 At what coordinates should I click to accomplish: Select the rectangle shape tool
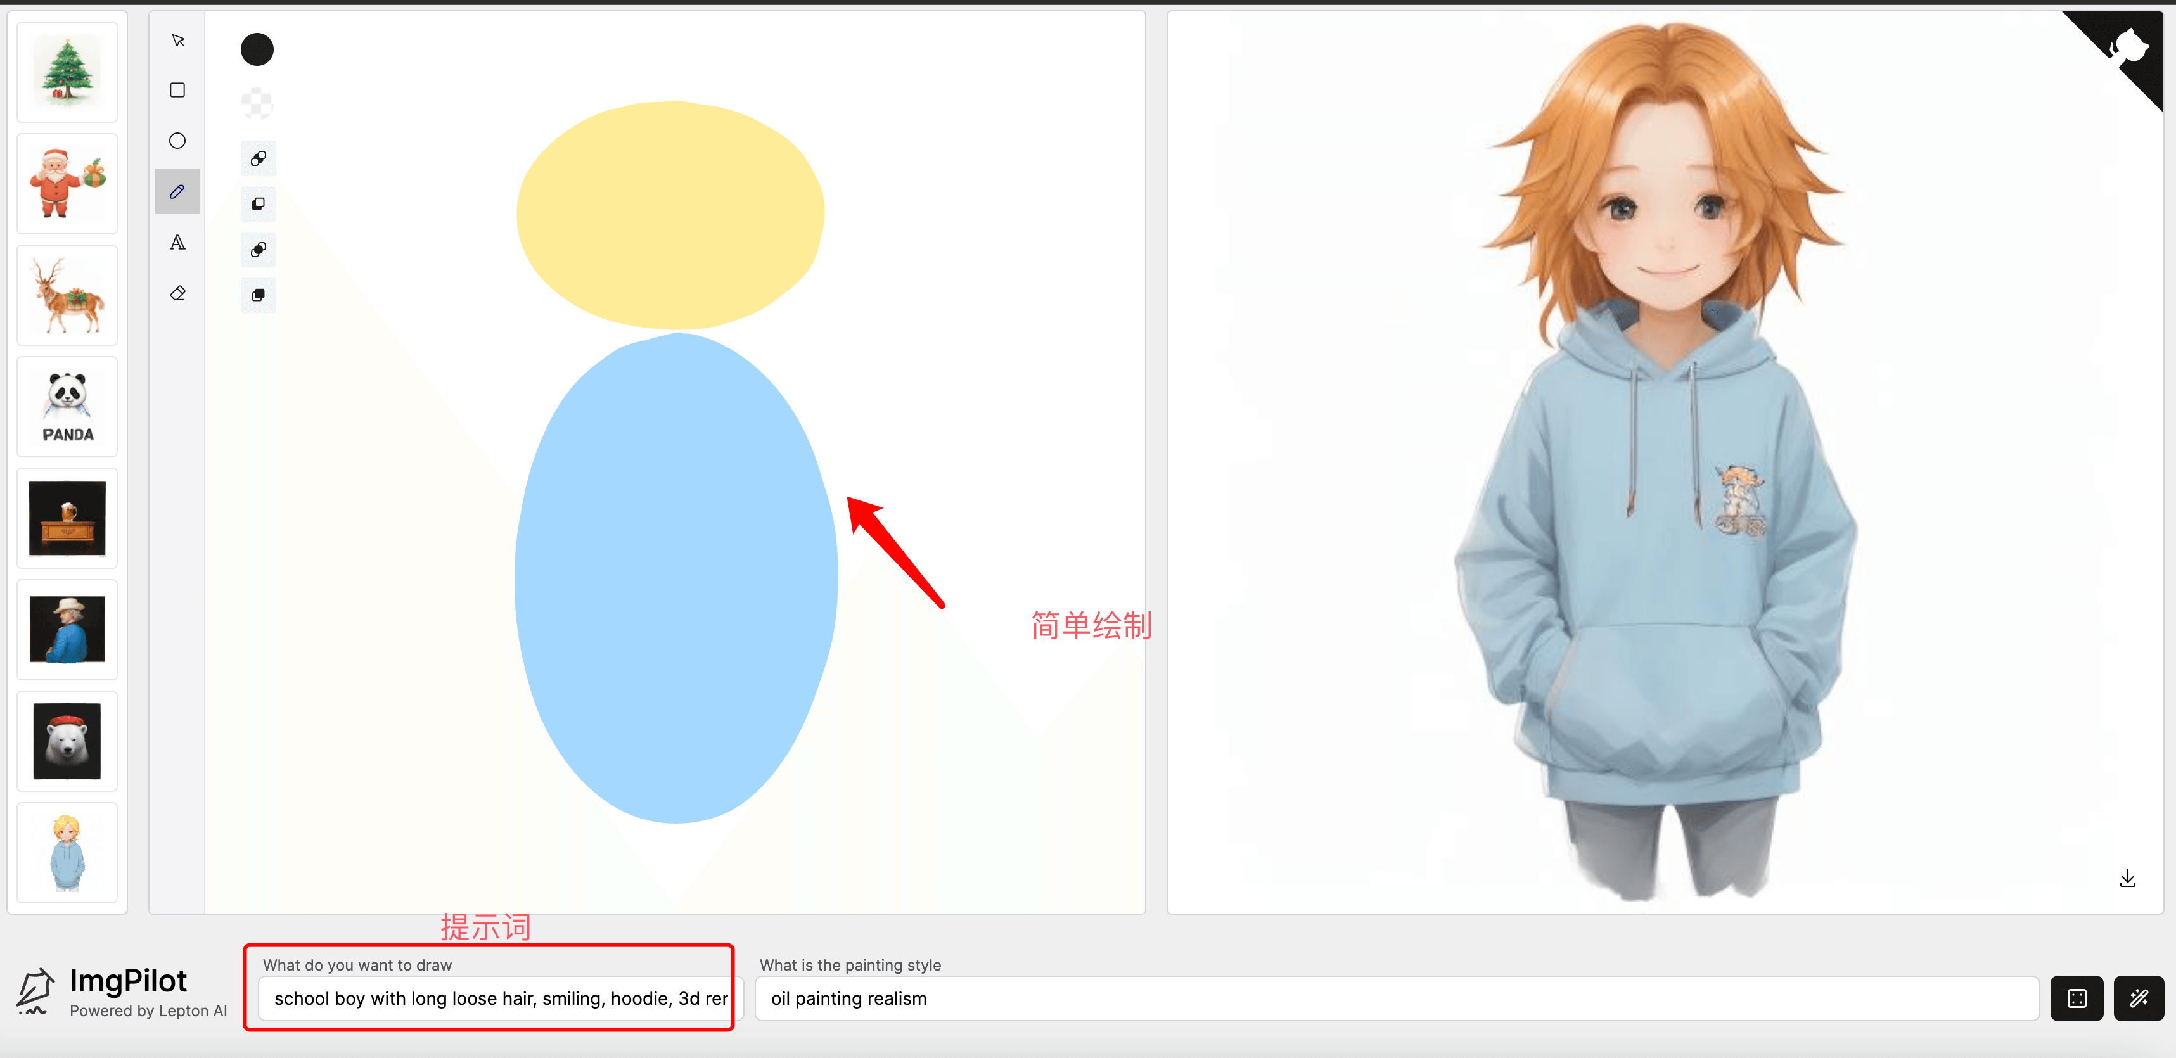[177, 91]
